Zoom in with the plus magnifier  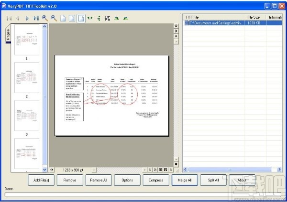(45, 18)
